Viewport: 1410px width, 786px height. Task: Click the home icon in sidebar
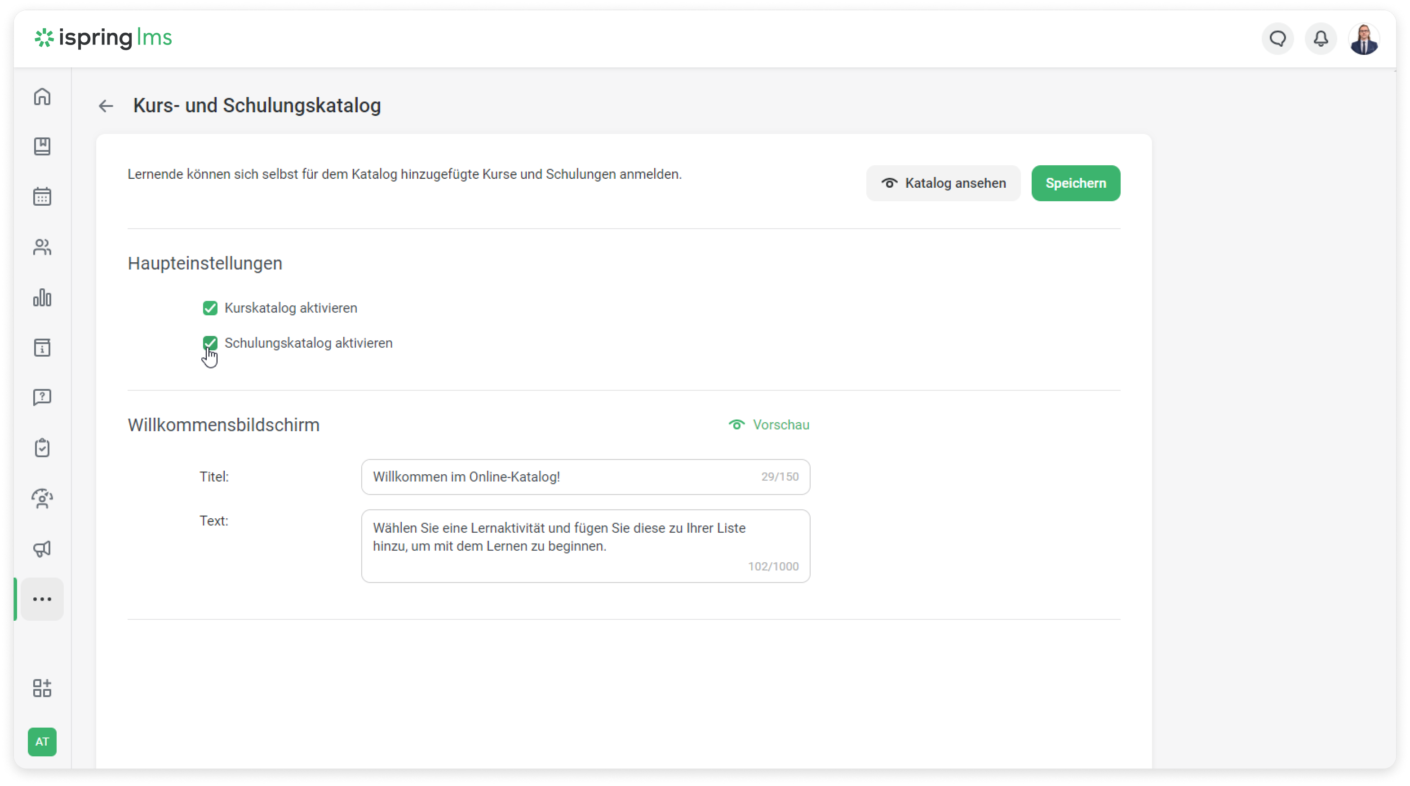click(x=42, y=96)
